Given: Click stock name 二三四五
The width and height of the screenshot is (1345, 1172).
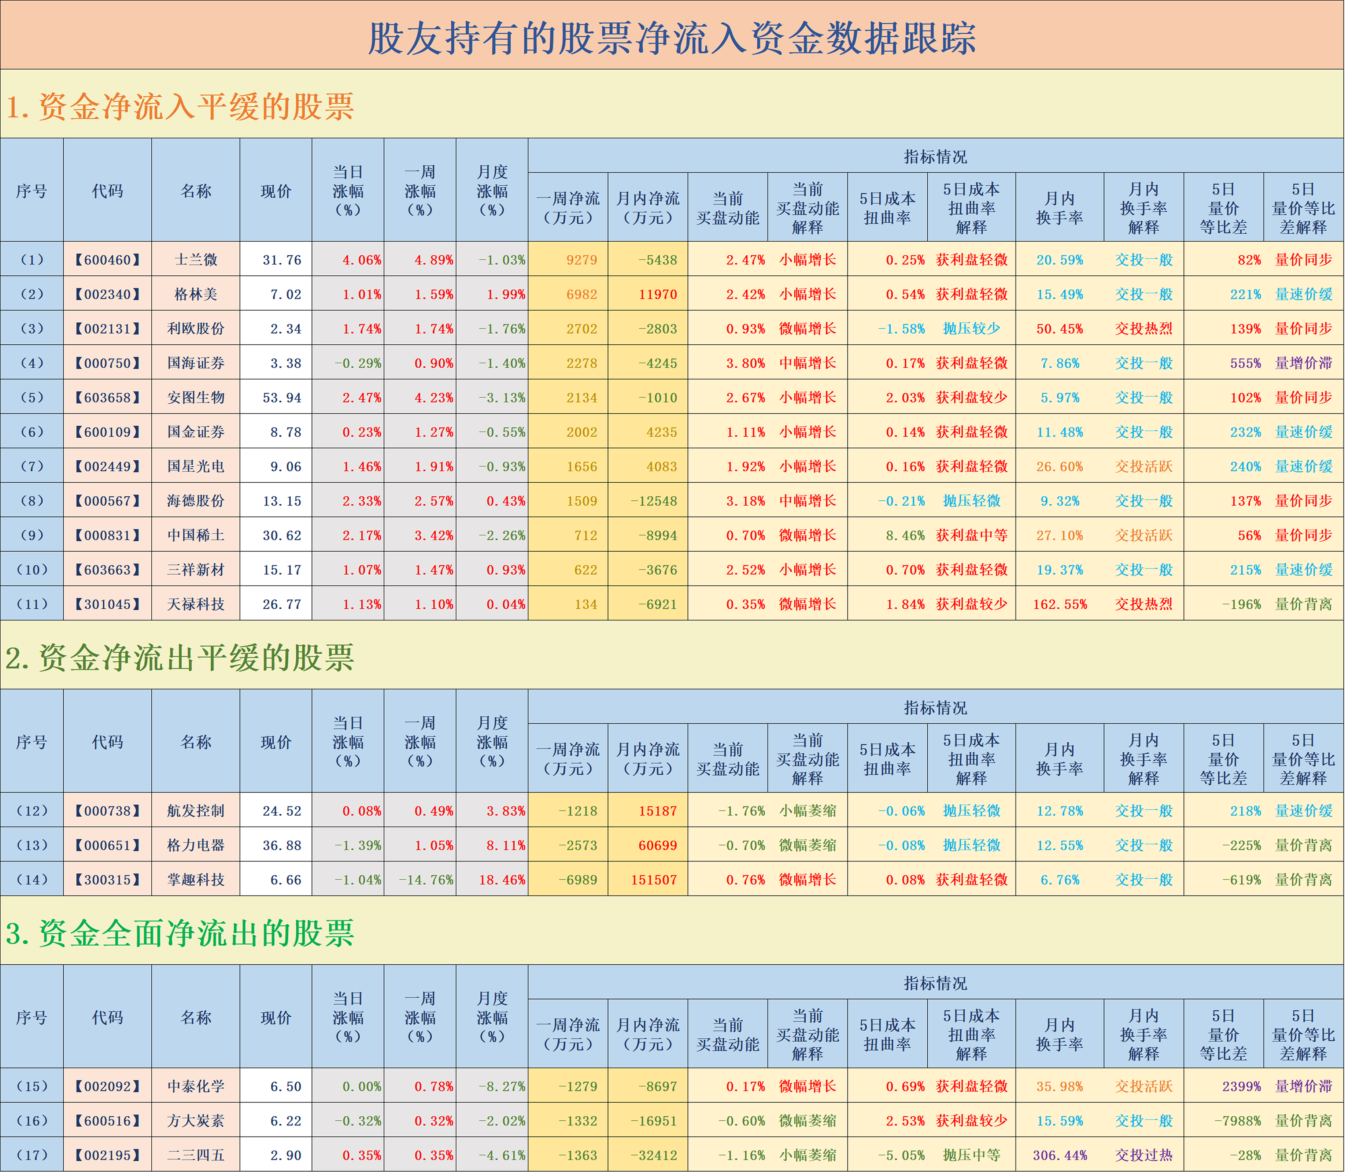Looking at the screenshot, I should coord(196,1156).
